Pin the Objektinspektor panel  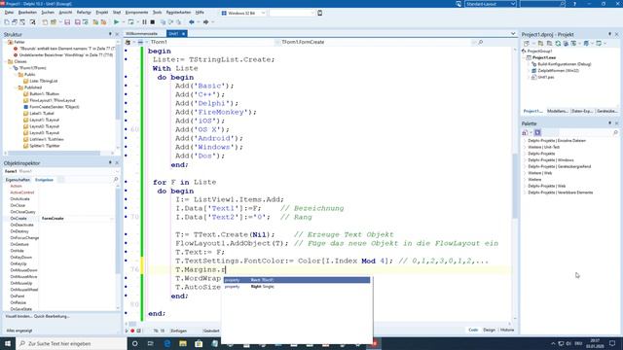pos(110,162)
